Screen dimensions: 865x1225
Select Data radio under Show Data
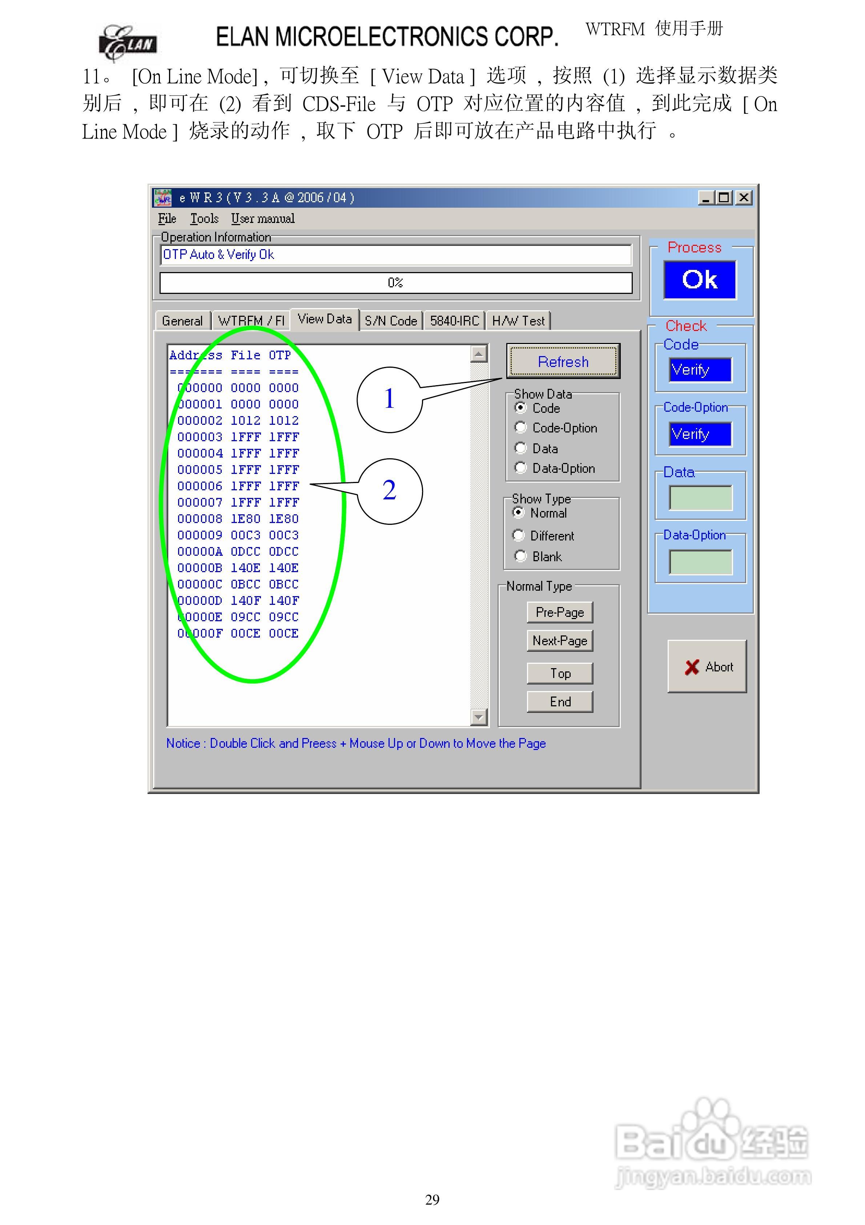pos(520,448)
